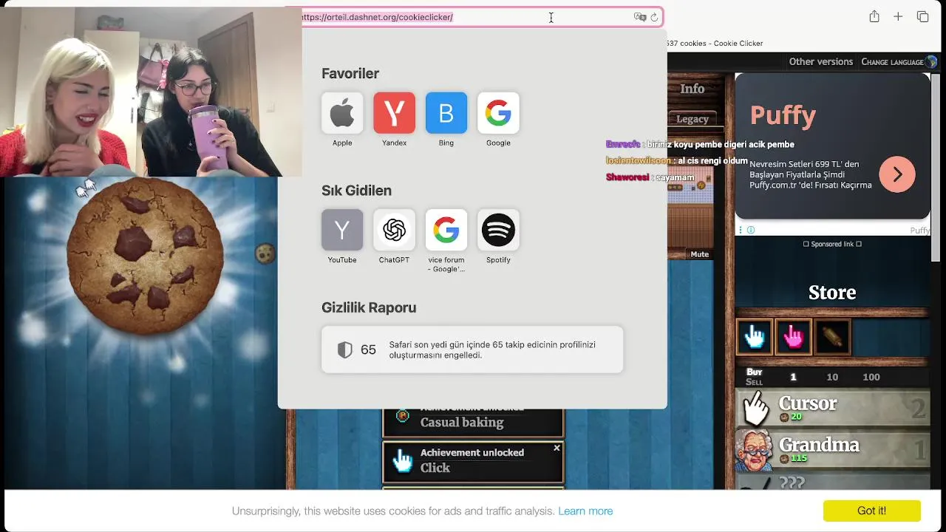This screenshot has width=946, height=532.
Task: Click the Cookie Clicker tab title
Action: tap(715, 43)
